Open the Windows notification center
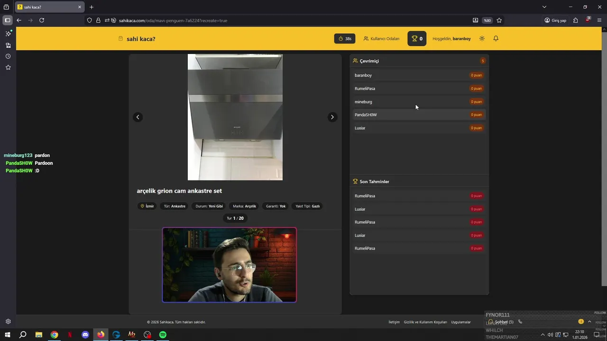The width and height of the screenshot is (607, 341). click(597, 335)
